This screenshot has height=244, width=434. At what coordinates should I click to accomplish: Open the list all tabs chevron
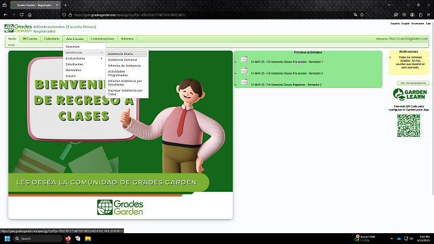pyautogui.click(x=389, y=5)
